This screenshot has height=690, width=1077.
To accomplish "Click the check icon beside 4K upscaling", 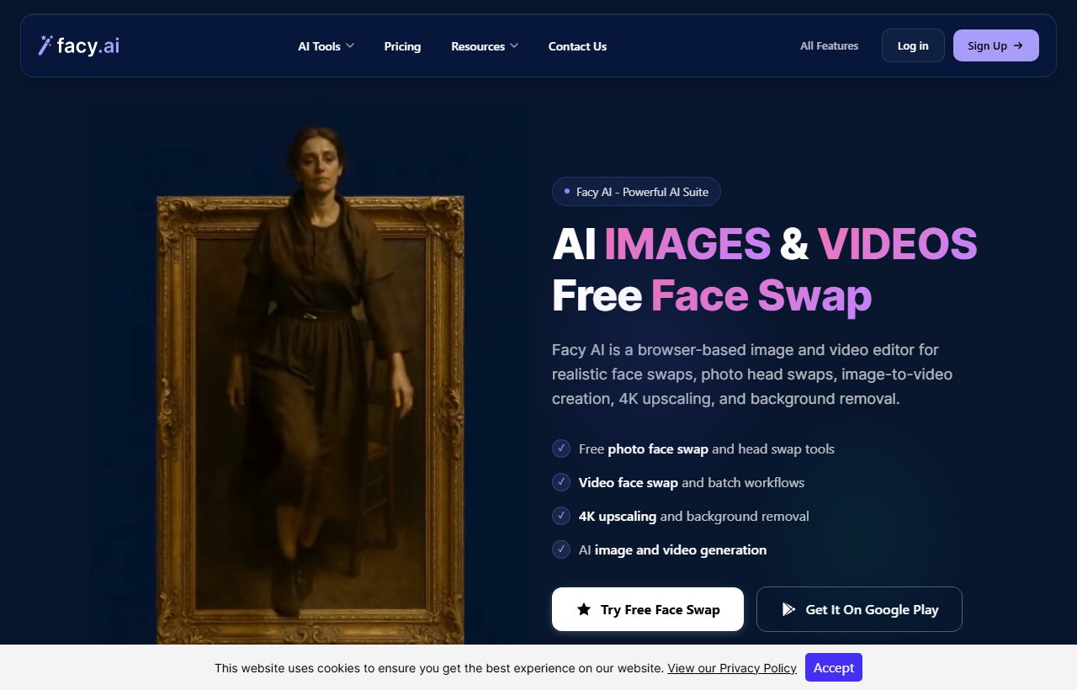I will click(561, 516).
